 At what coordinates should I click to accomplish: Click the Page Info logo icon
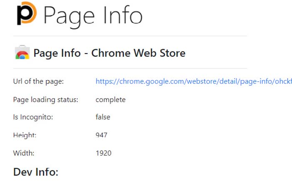click(x=27, y=13)
